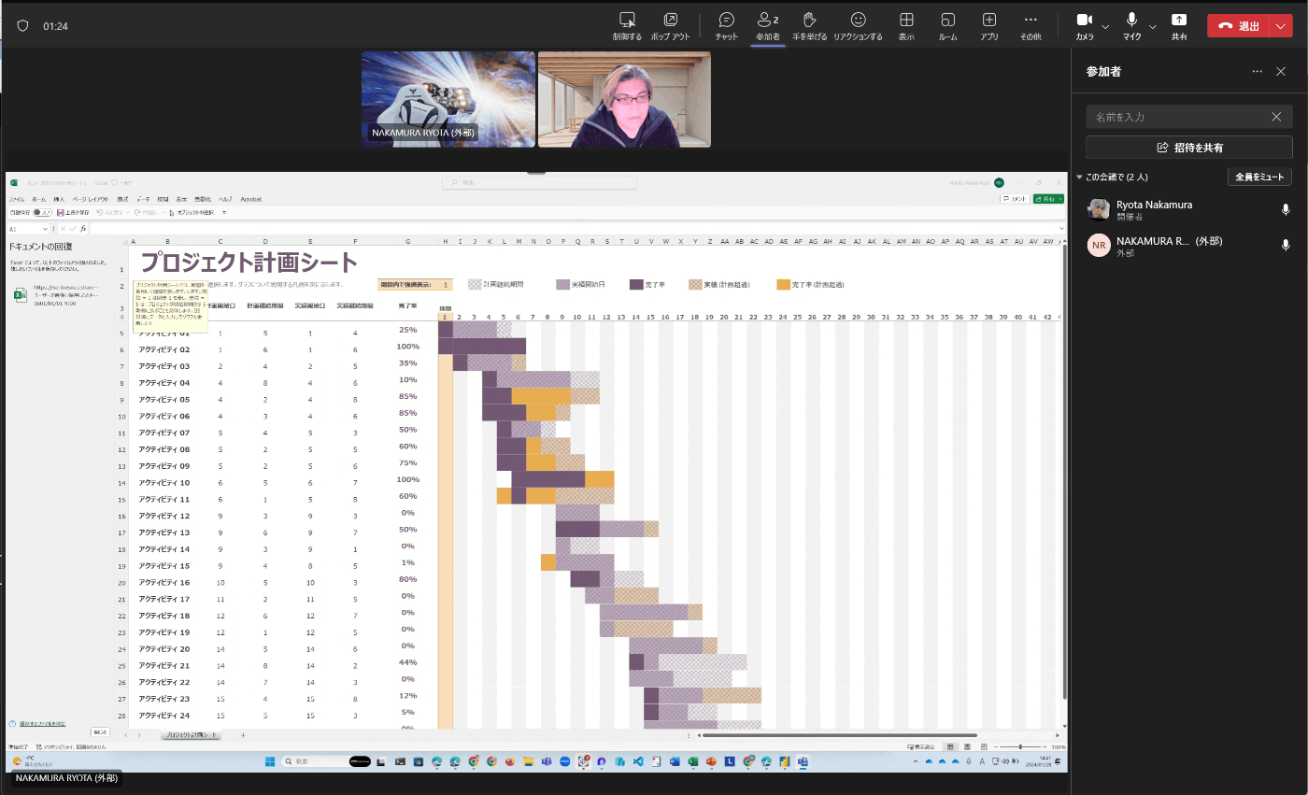Open the ホーム tab in shared Excel
The height and width of the screenshot is (795, 1308).
point(38,199)
